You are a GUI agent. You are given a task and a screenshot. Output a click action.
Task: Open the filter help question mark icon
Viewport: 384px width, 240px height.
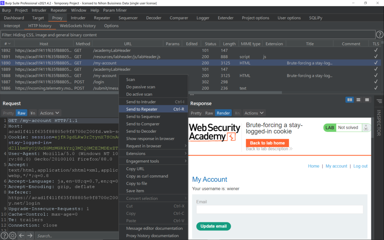(x=380, y=35)
